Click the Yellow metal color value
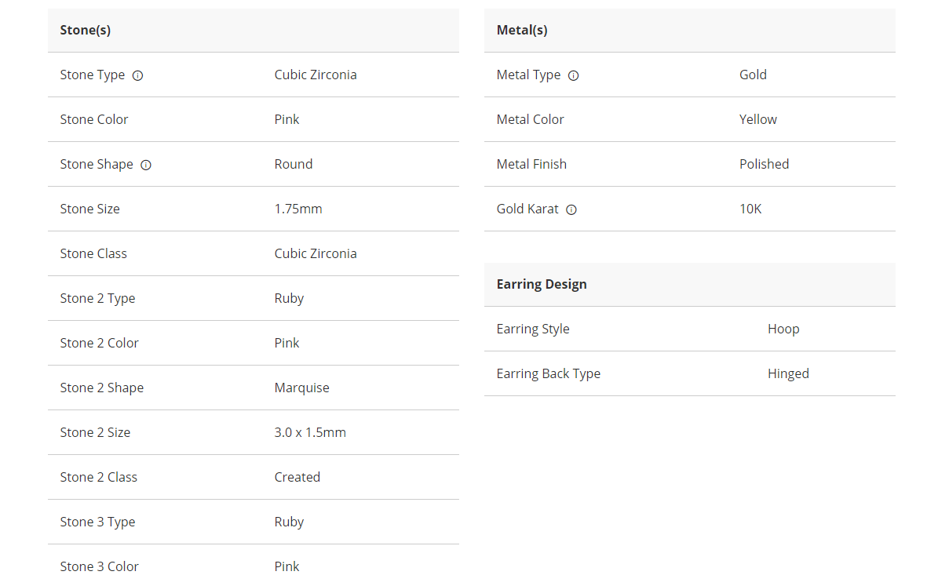 (x=758, y=119)
